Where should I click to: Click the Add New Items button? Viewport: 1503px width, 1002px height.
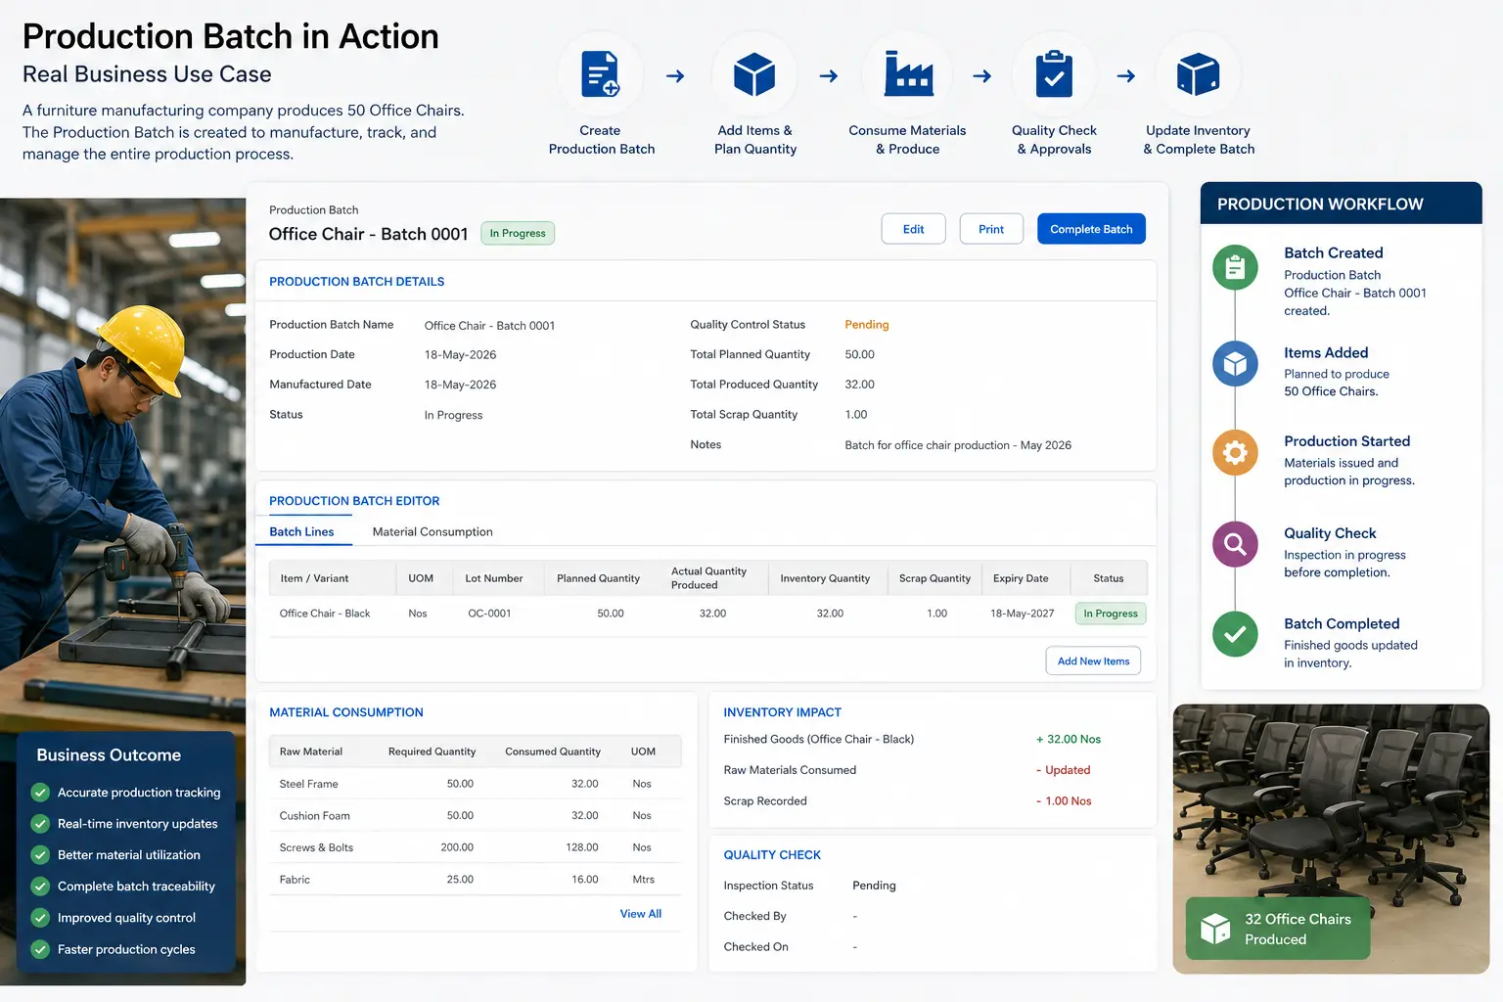tap(1093, 661)
